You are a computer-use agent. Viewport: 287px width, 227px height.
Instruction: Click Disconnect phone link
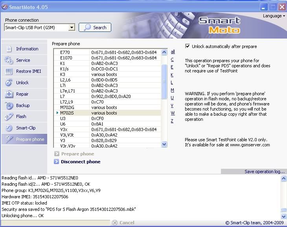(80, 162)
